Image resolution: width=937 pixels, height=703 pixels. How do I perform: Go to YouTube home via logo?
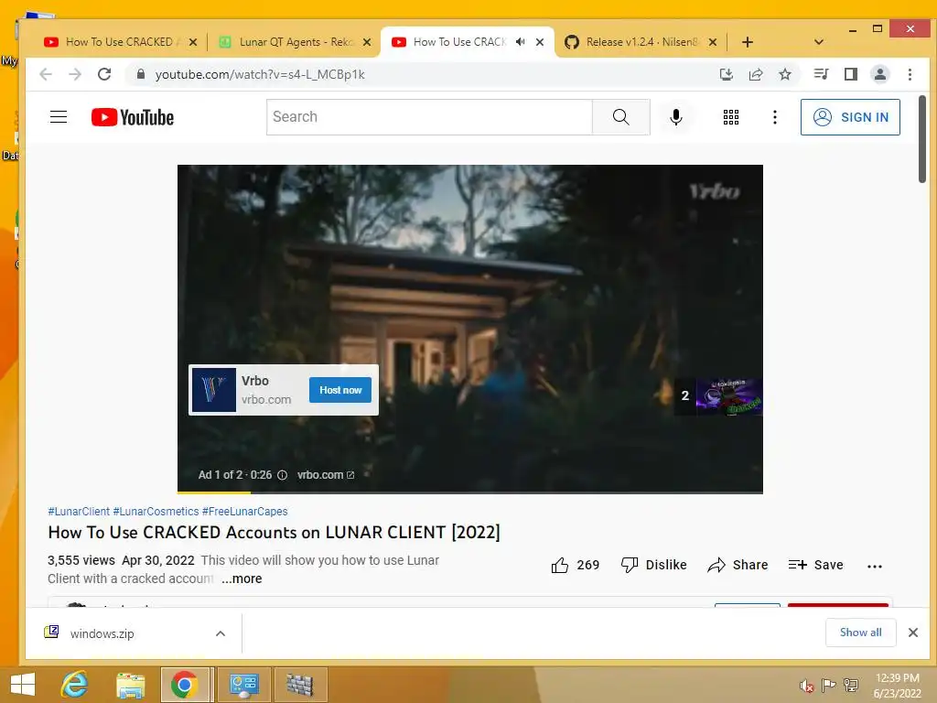[x=133, y=117]
